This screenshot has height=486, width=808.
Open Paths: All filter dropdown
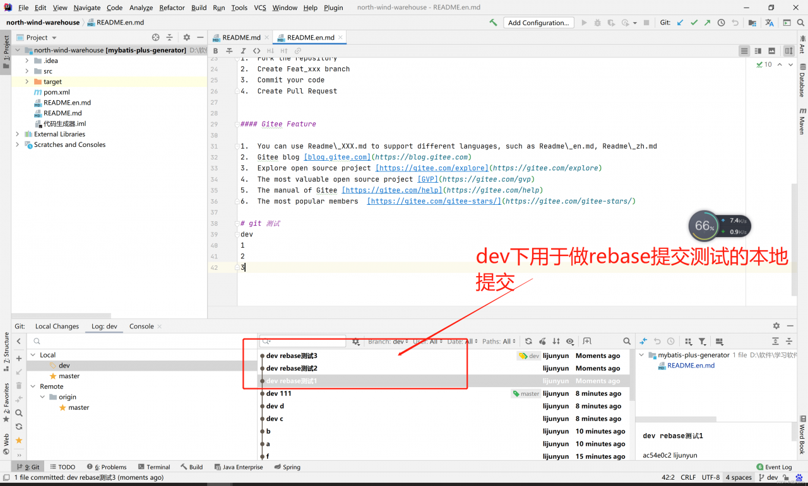(x=499, y=342)
